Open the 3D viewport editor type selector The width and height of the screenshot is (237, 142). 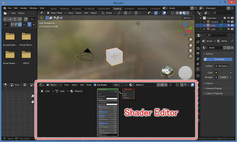[42, 13]
